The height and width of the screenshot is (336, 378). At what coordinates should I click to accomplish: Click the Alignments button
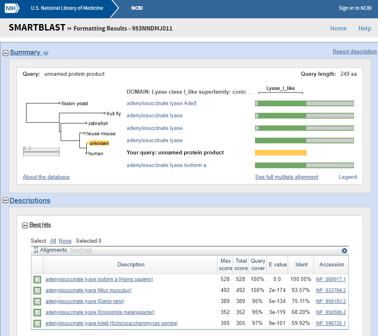pos(53,250)
